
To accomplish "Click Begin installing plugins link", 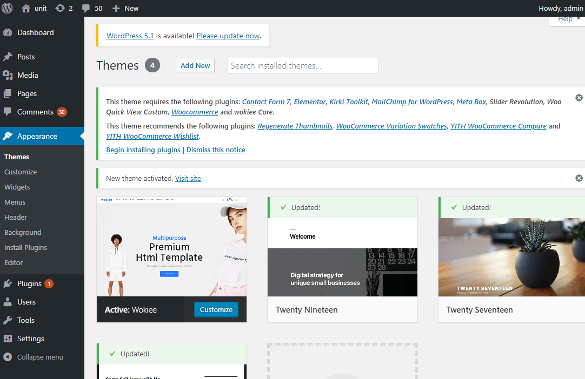I will [x=143, y=150].
